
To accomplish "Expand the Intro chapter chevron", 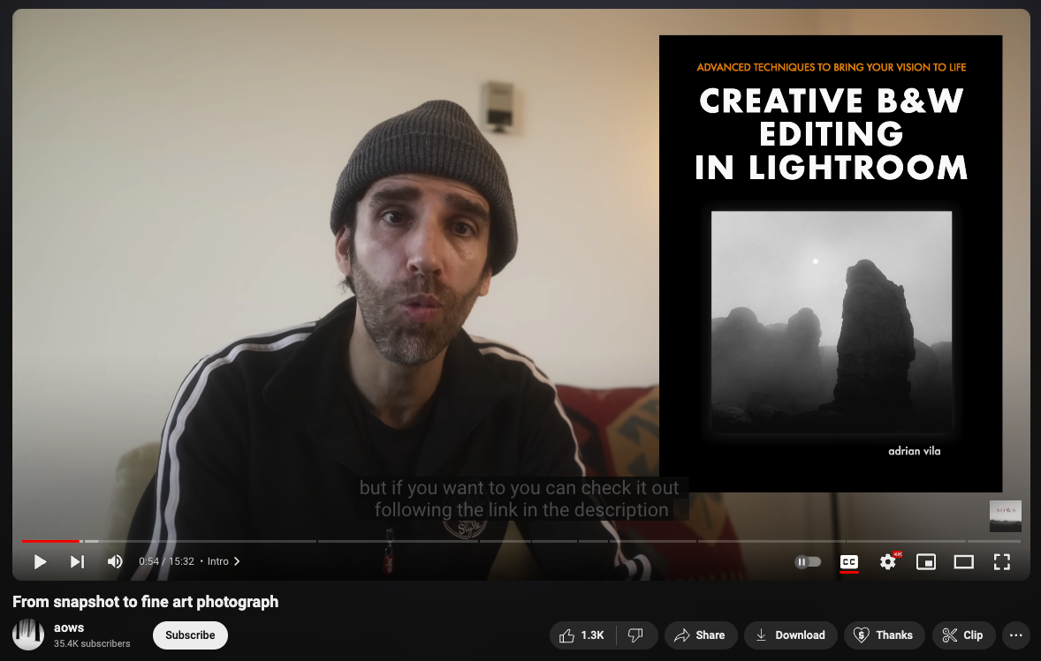I will [237, 561].
